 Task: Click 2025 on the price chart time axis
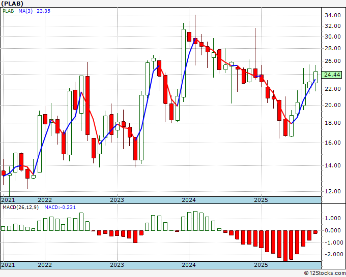coord(261,200)
